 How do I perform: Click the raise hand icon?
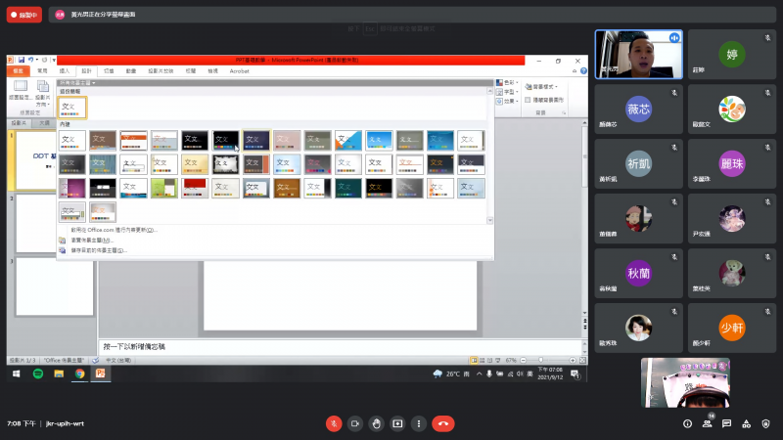coord(376,423)
